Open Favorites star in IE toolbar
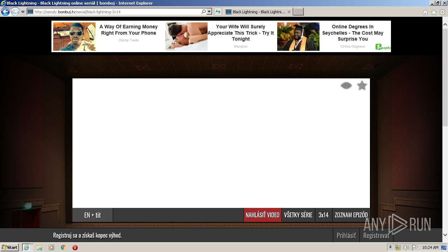This screenshot has width=448, height=252. tap(434, 12)
